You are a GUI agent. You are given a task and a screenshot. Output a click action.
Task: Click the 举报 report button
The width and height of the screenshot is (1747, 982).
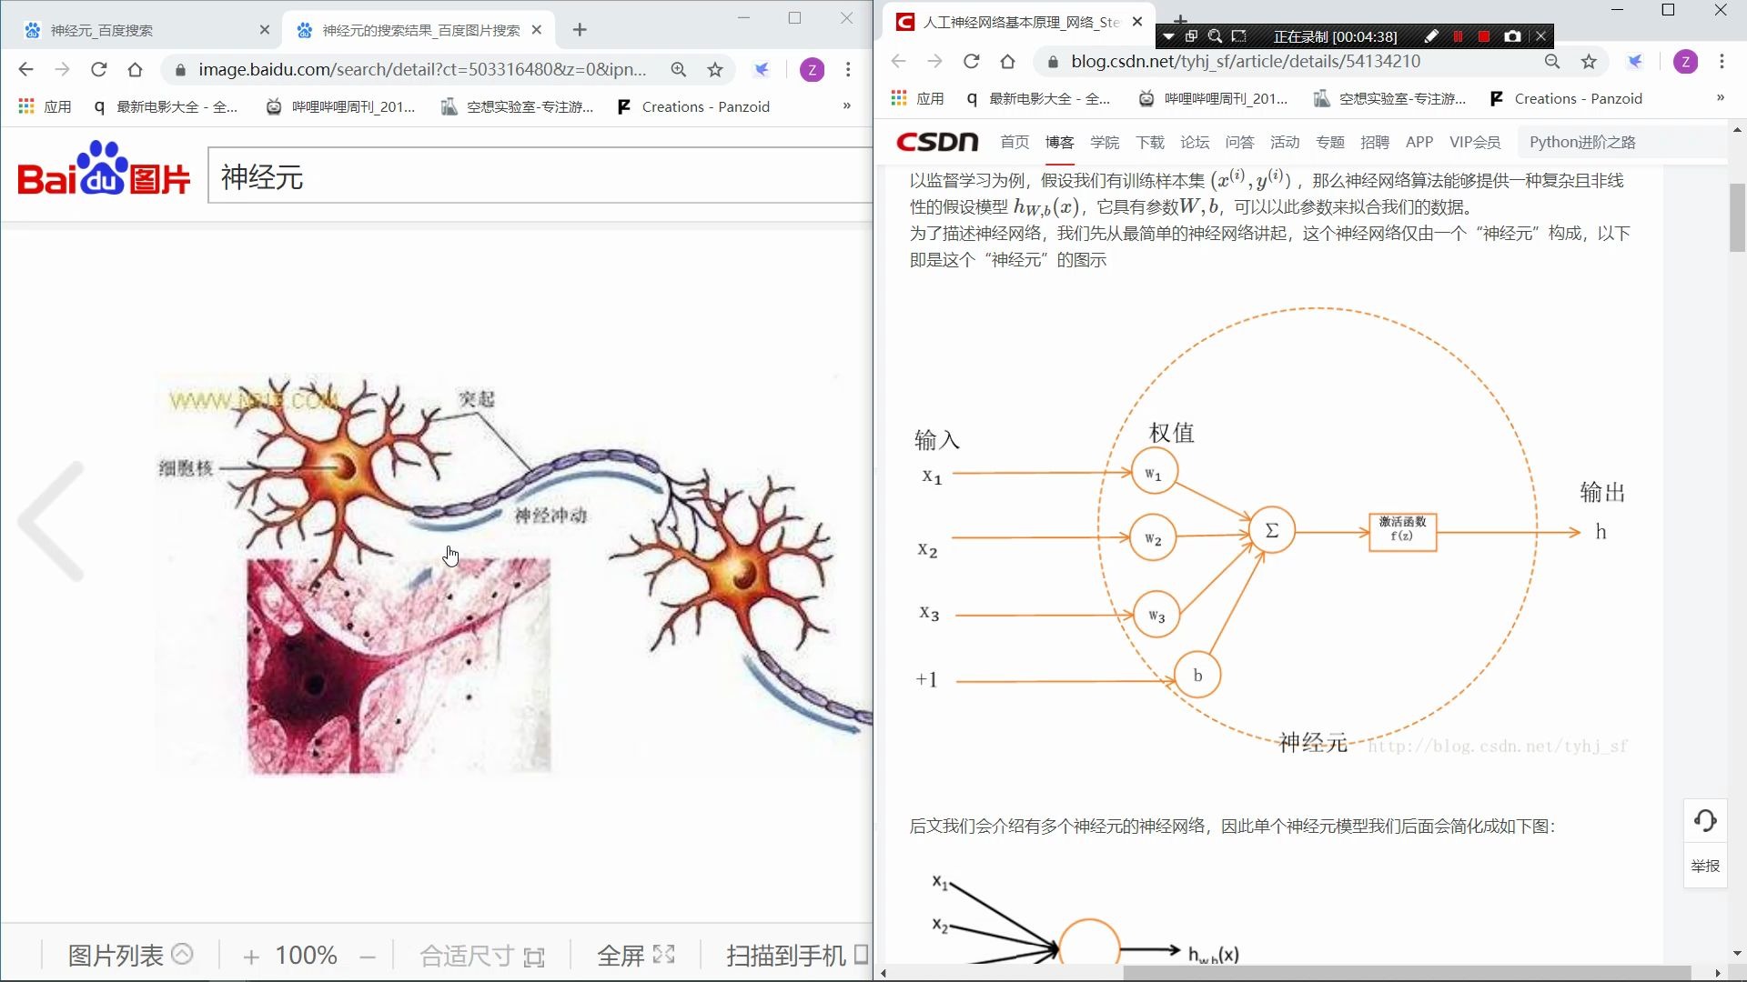pos(1705,866)
